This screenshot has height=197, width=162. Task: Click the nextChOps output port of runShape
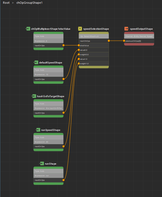(x=63, y=180)
